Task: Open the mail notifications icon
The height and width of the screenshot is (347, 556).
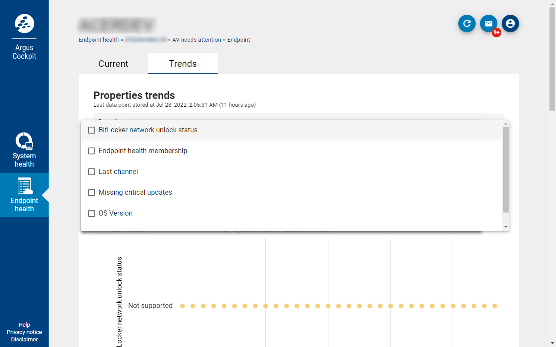Action: click(489, 23)
